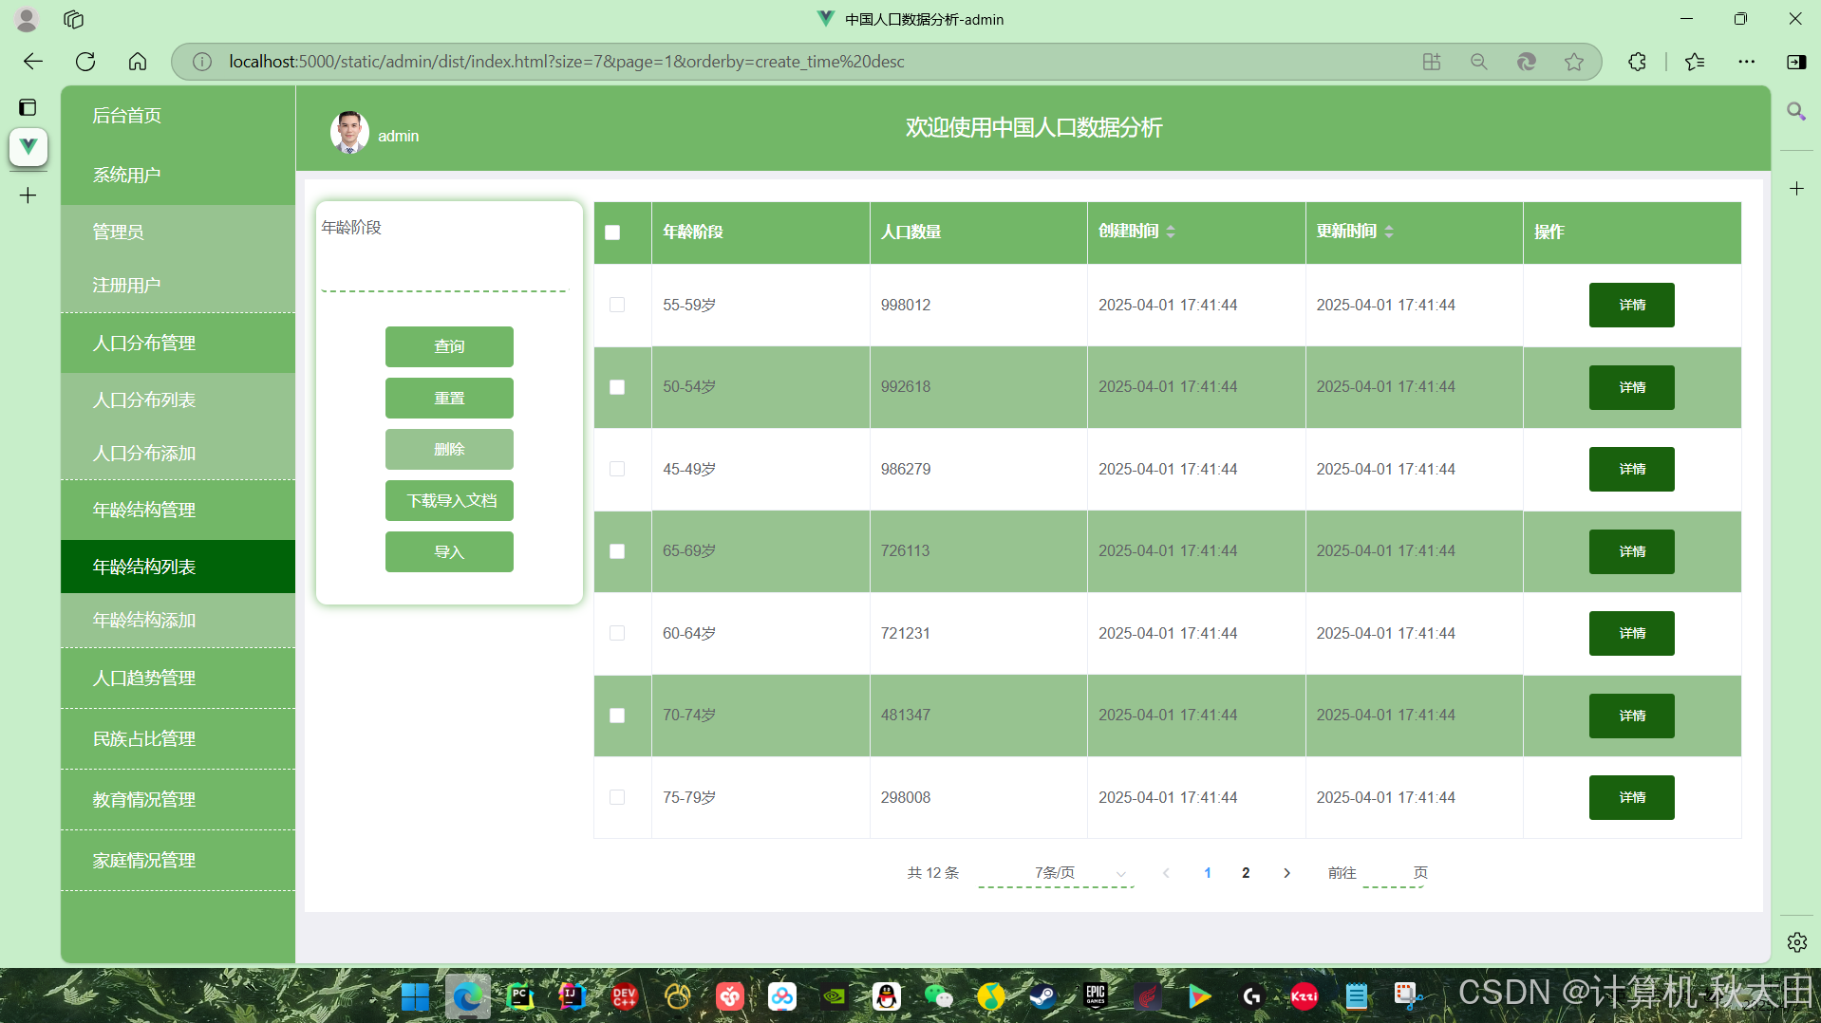Open the tab actions icon near profile
Screen dimensions: 1821x1023
(x=74, y=19)
